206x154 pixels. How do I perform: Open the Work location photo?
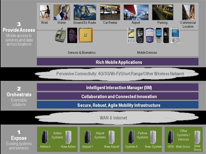[45, 12]
